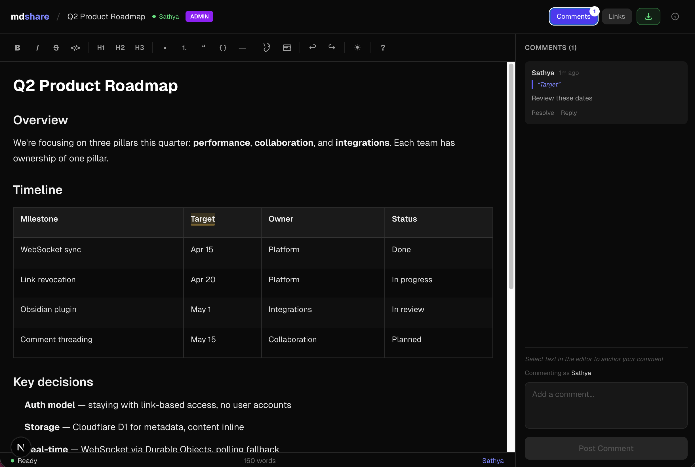The image size is (695, 467).
Task: Toggle bullet list formatting
Action: click(x=165, y=48)
